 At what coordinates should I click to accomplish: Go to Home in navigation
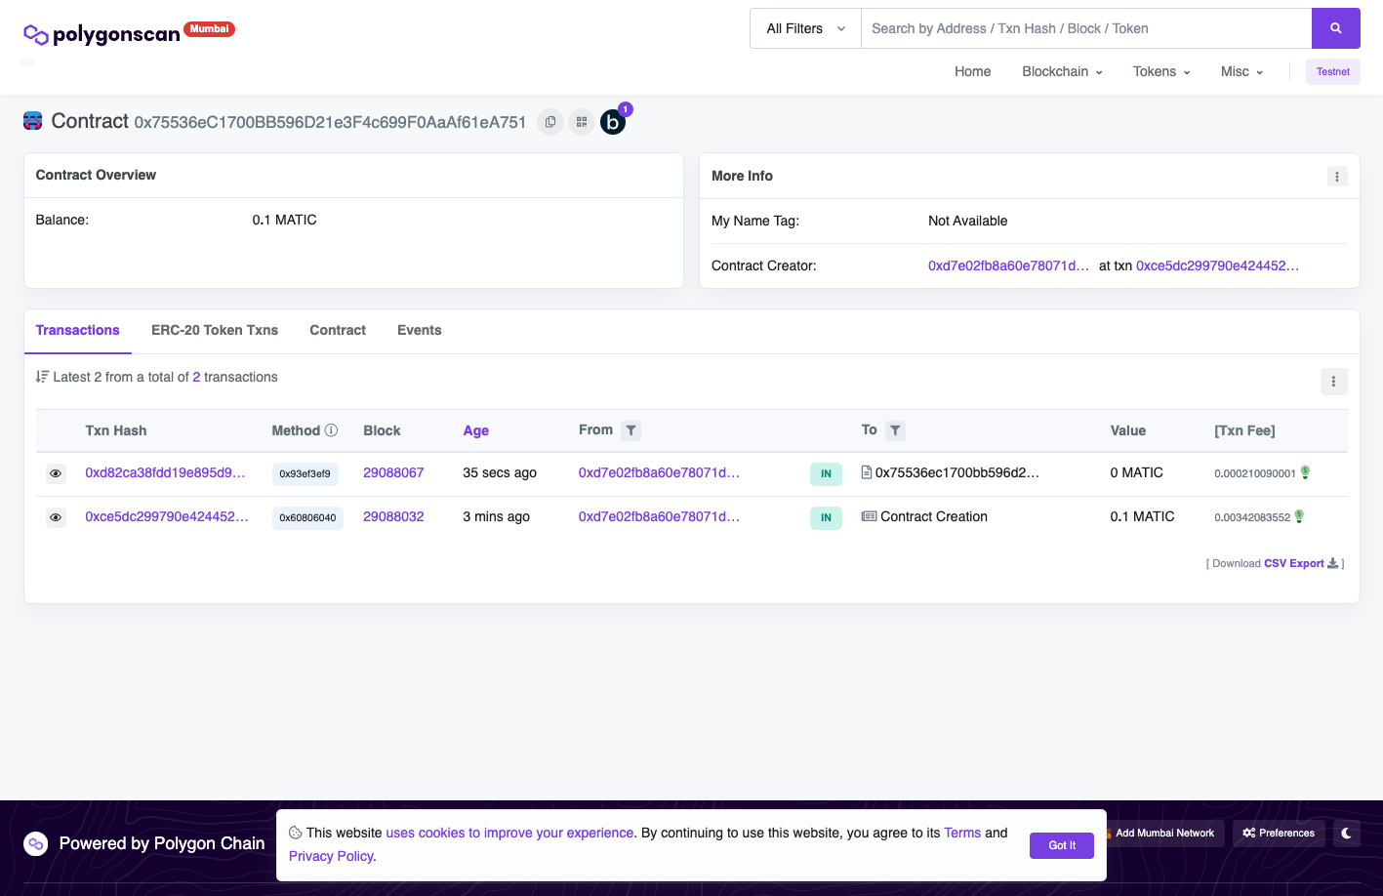pos(972,71)
